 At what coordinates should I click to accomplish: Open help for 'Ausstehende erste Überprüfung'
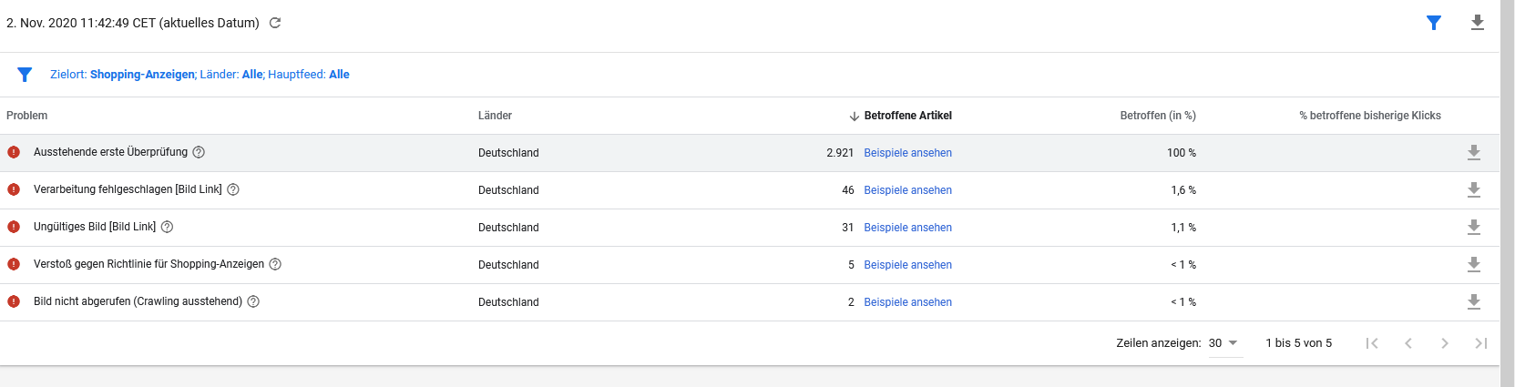click(199, 152)
